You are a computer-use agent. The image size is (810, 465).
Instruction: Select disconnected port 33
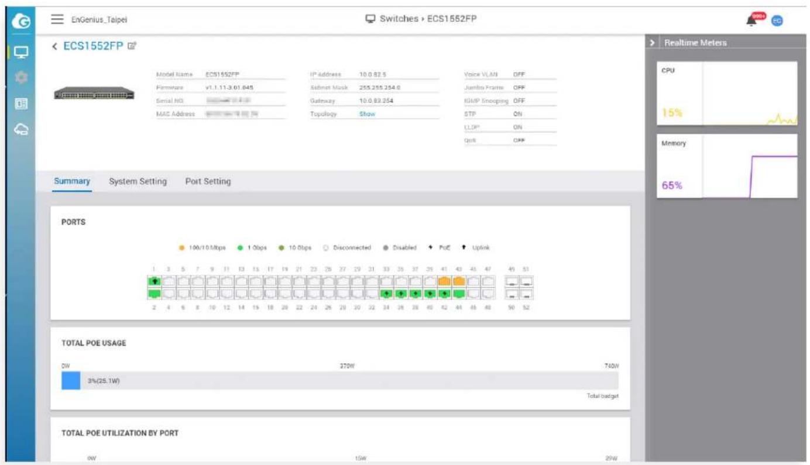pyautogui.click(x=386, y=281)
